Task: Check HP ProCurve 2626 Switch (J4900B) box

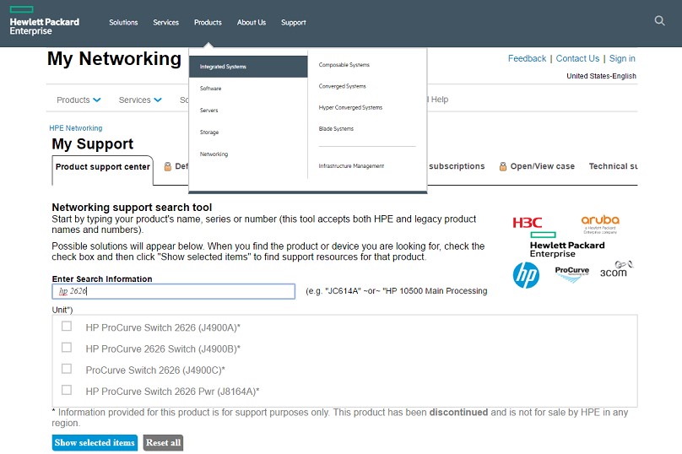Action: point(67,348)
